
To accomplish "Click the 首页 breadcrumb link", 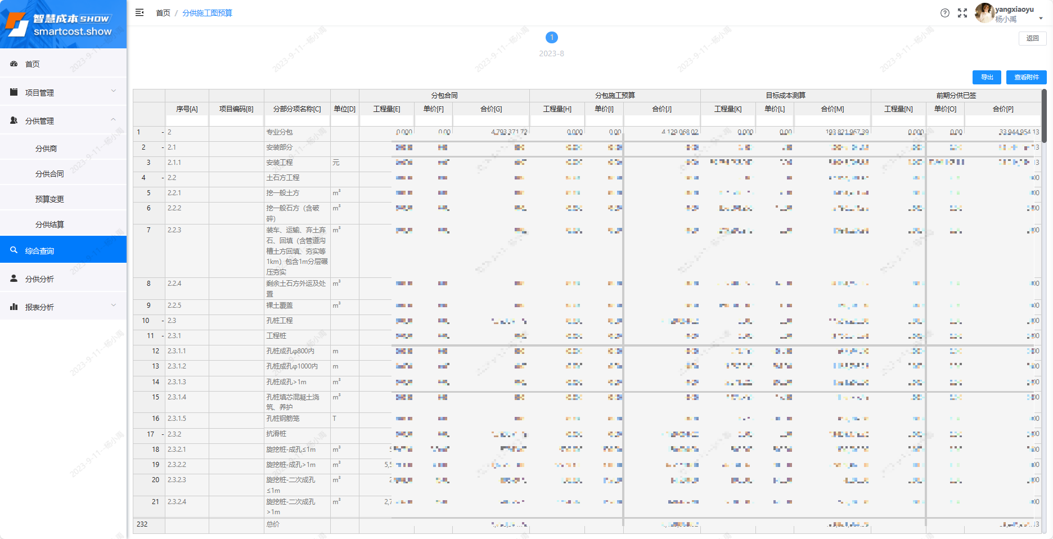I will click(x=163, y=13).
